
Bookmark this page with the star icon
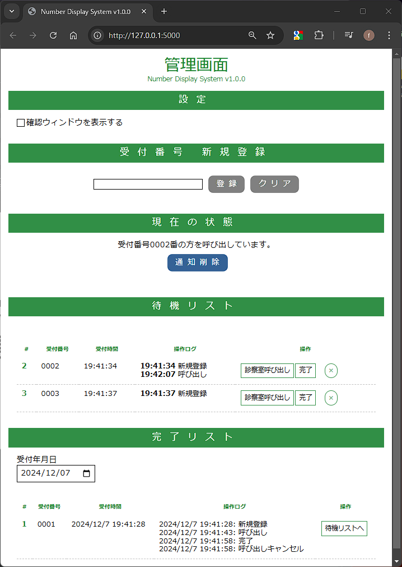[270, 35]
